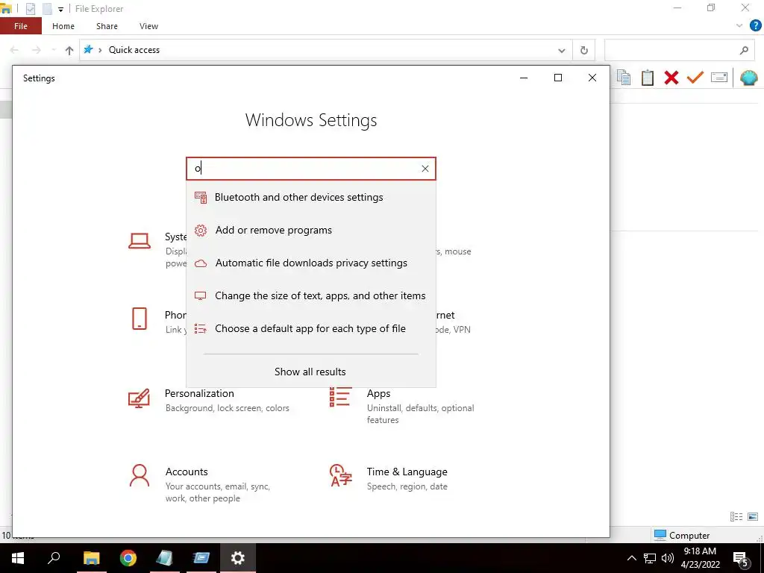This screenshot has height=573, width=764.
Task: Click the gear icon beside Add or remove programs
Action: tap(201, 230)
